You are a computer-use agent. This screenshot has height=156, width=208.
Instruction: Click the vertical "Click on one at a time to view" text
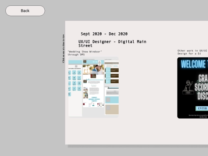point(64,49)
